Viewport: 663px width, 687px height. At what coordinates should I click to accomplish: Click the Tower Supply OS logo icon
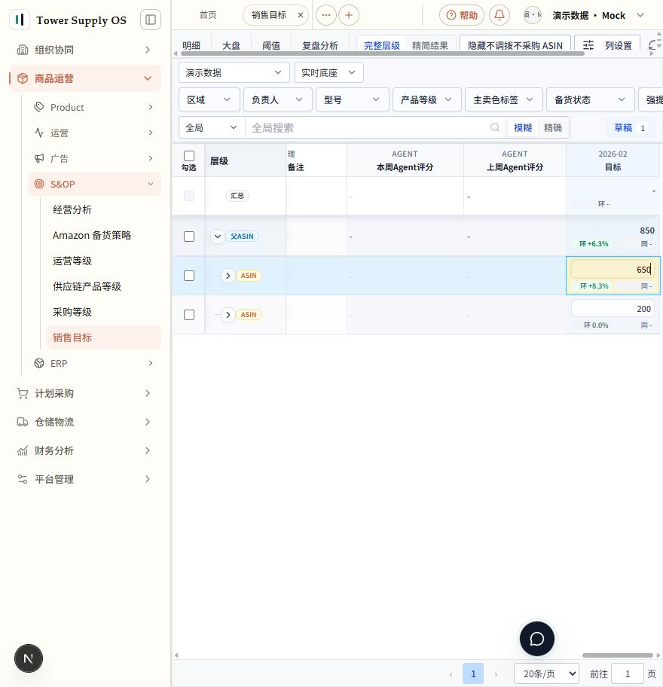coord(20,20)
